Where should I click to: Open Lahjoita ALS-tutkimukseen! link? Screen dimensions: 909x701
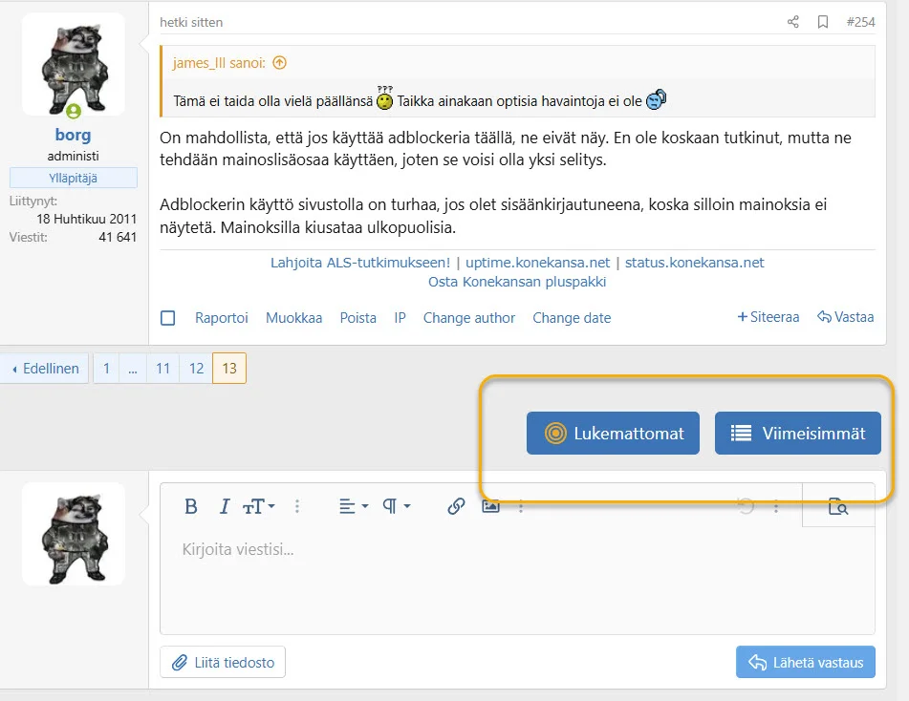(x=360, y=263)
